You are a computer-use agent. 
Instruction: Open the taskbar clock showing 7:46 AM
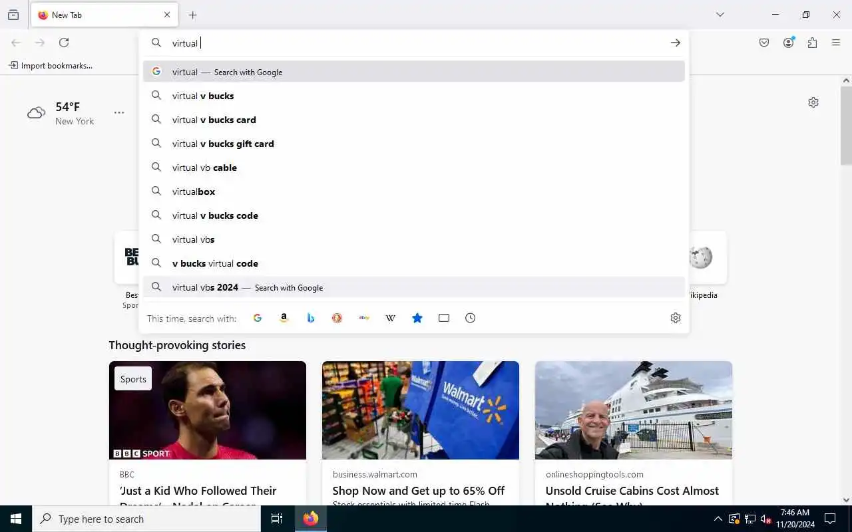795,519
